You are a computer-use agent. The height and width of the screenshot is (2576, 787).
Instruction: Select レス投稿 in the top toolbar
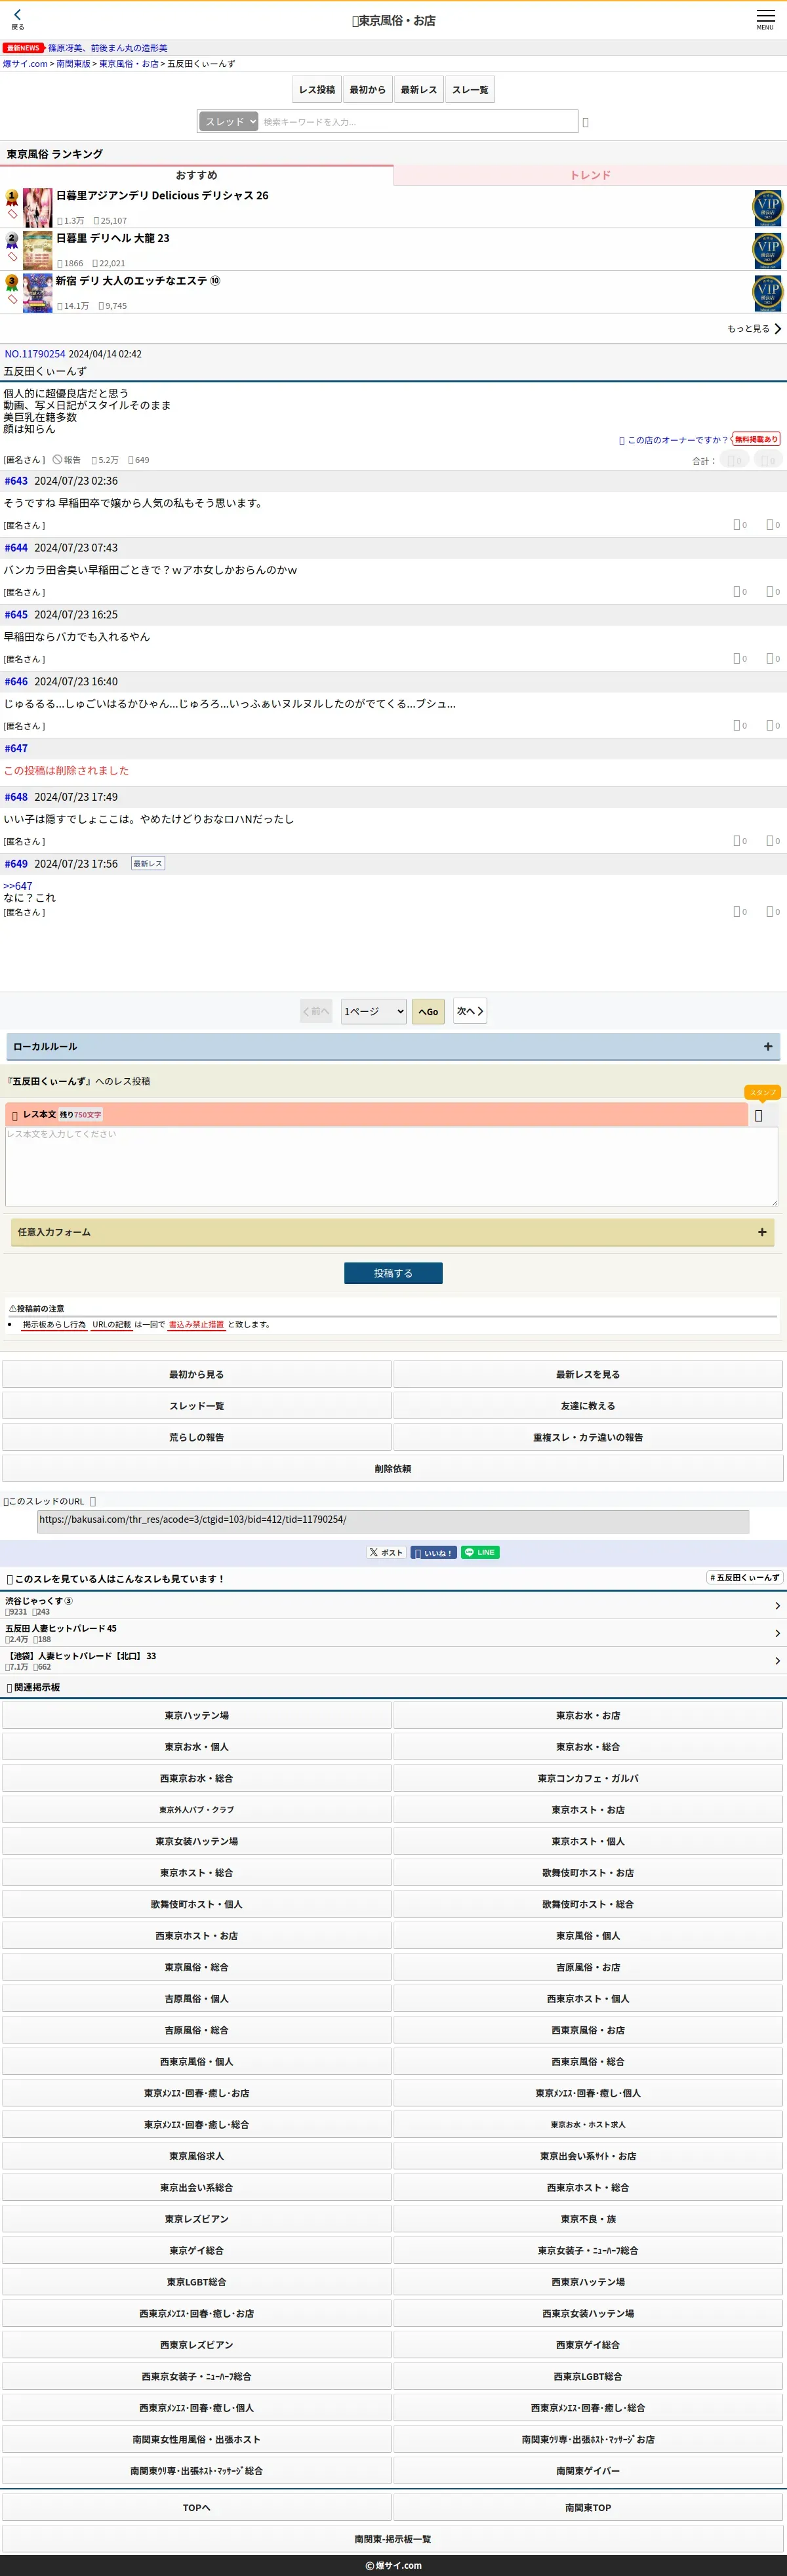[317, 90]
